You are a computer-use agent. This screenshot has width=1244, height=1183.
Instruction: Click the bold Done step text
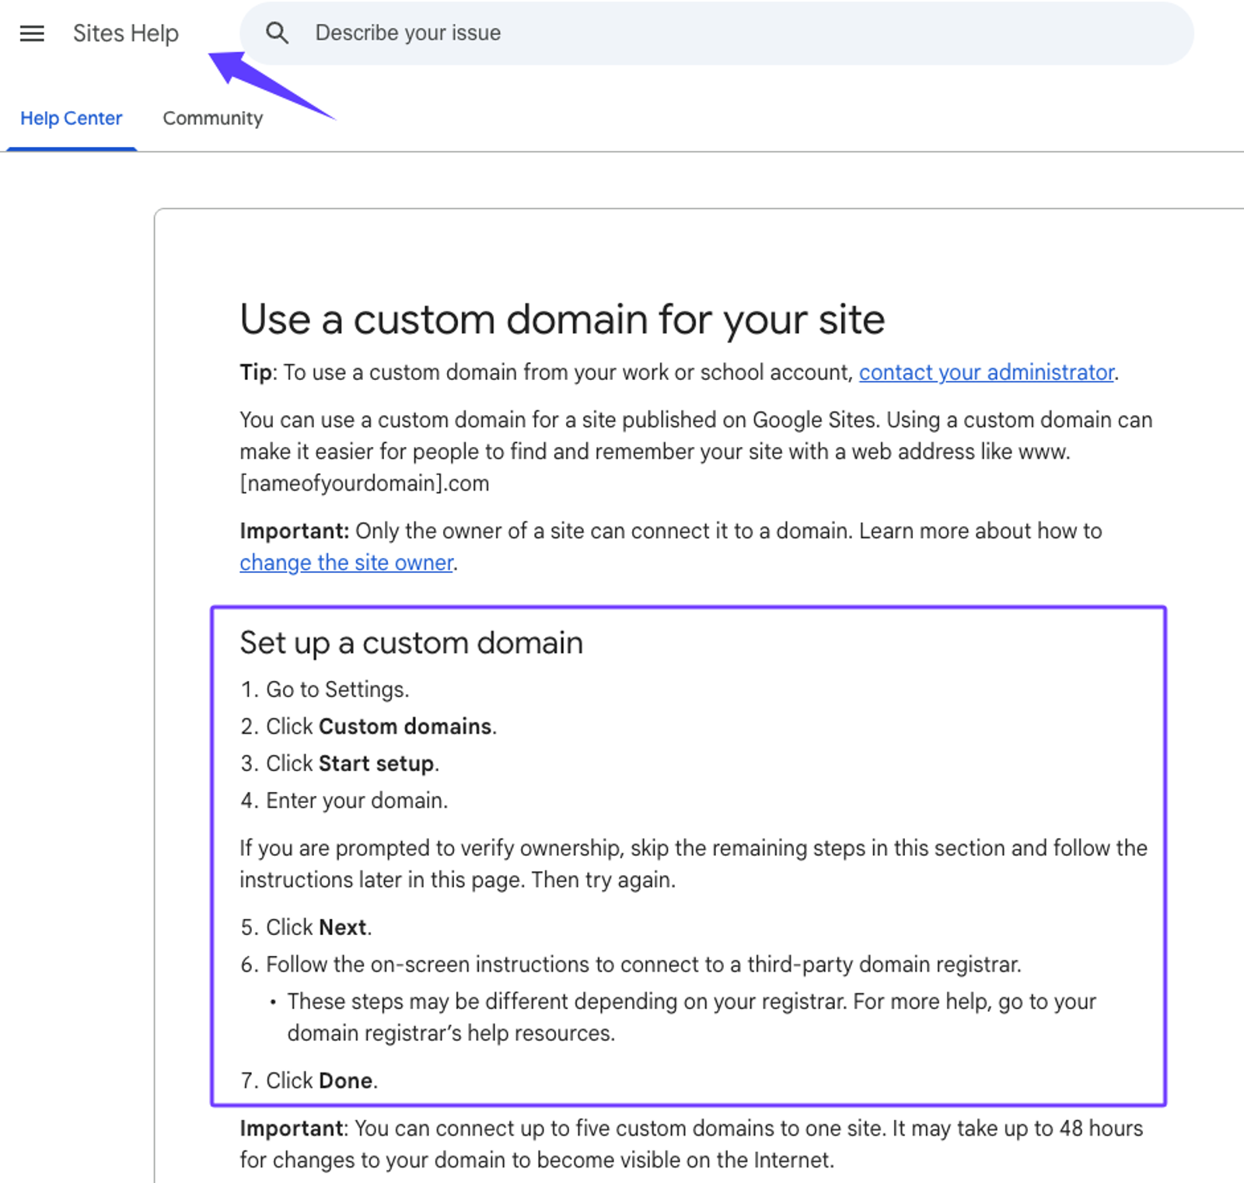[345, 1080]
